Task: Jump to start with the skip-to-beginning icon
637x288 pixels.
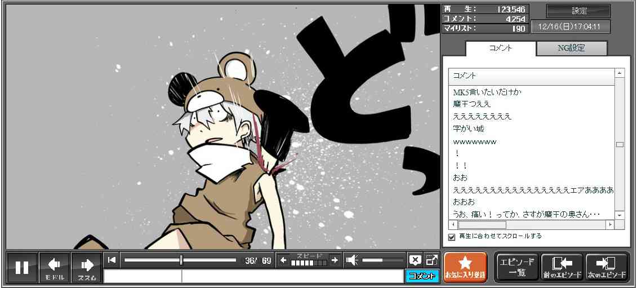Action: (112, 260)
